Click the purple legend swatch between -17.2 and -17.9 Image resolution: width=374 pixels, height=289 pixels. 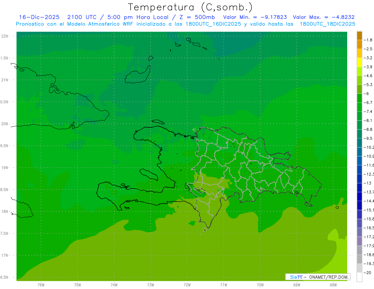(x=359, y=241)
